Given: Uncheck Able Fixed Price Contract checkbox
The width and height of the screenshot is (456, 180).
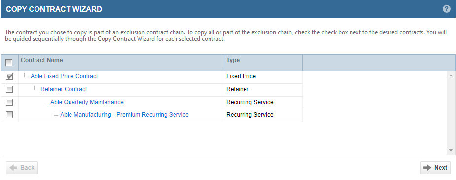Looking at the screenshot, I should (9, 76).
